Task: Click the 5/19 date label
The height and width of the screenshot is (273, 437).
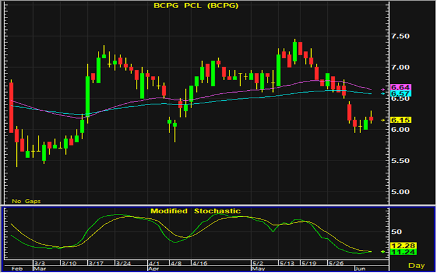Action: 309,263
